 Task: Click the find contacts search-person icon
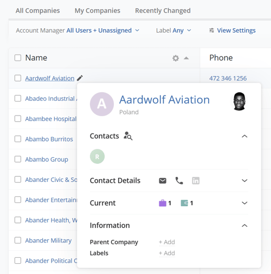pyautogui.click(x=128, y=136)
